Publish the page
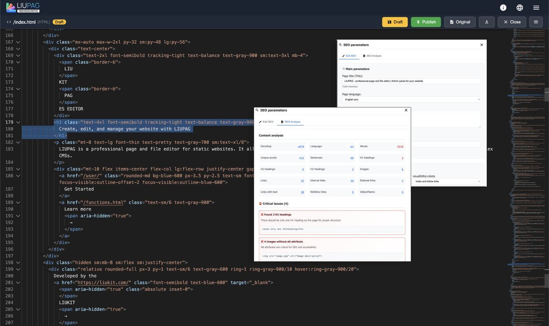Screen dimensions: 549x326 426,22
